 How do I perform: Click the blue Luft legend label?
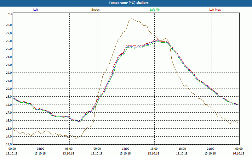(36, 10)
